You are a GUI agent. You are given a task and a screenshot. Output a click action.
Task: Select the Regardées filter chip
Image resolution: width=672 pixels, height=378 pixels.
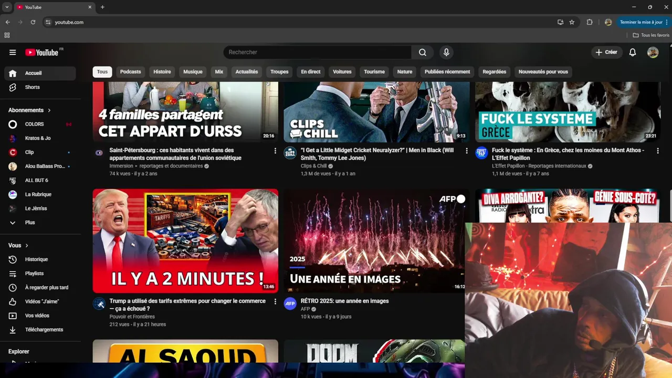495,72
